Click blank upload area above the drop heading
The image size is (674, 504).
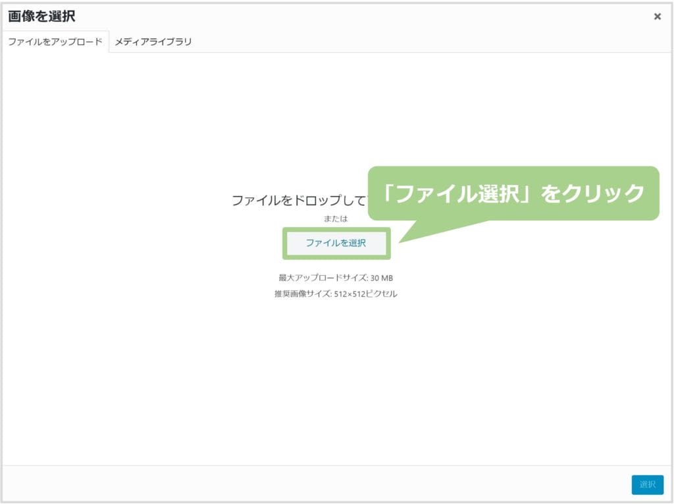(x=336, y=118)
